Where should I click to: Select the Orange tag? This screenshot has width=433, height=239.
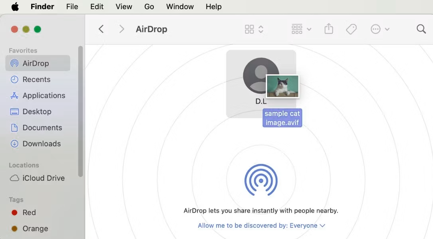pyautogui.click(x=38, y=229)
